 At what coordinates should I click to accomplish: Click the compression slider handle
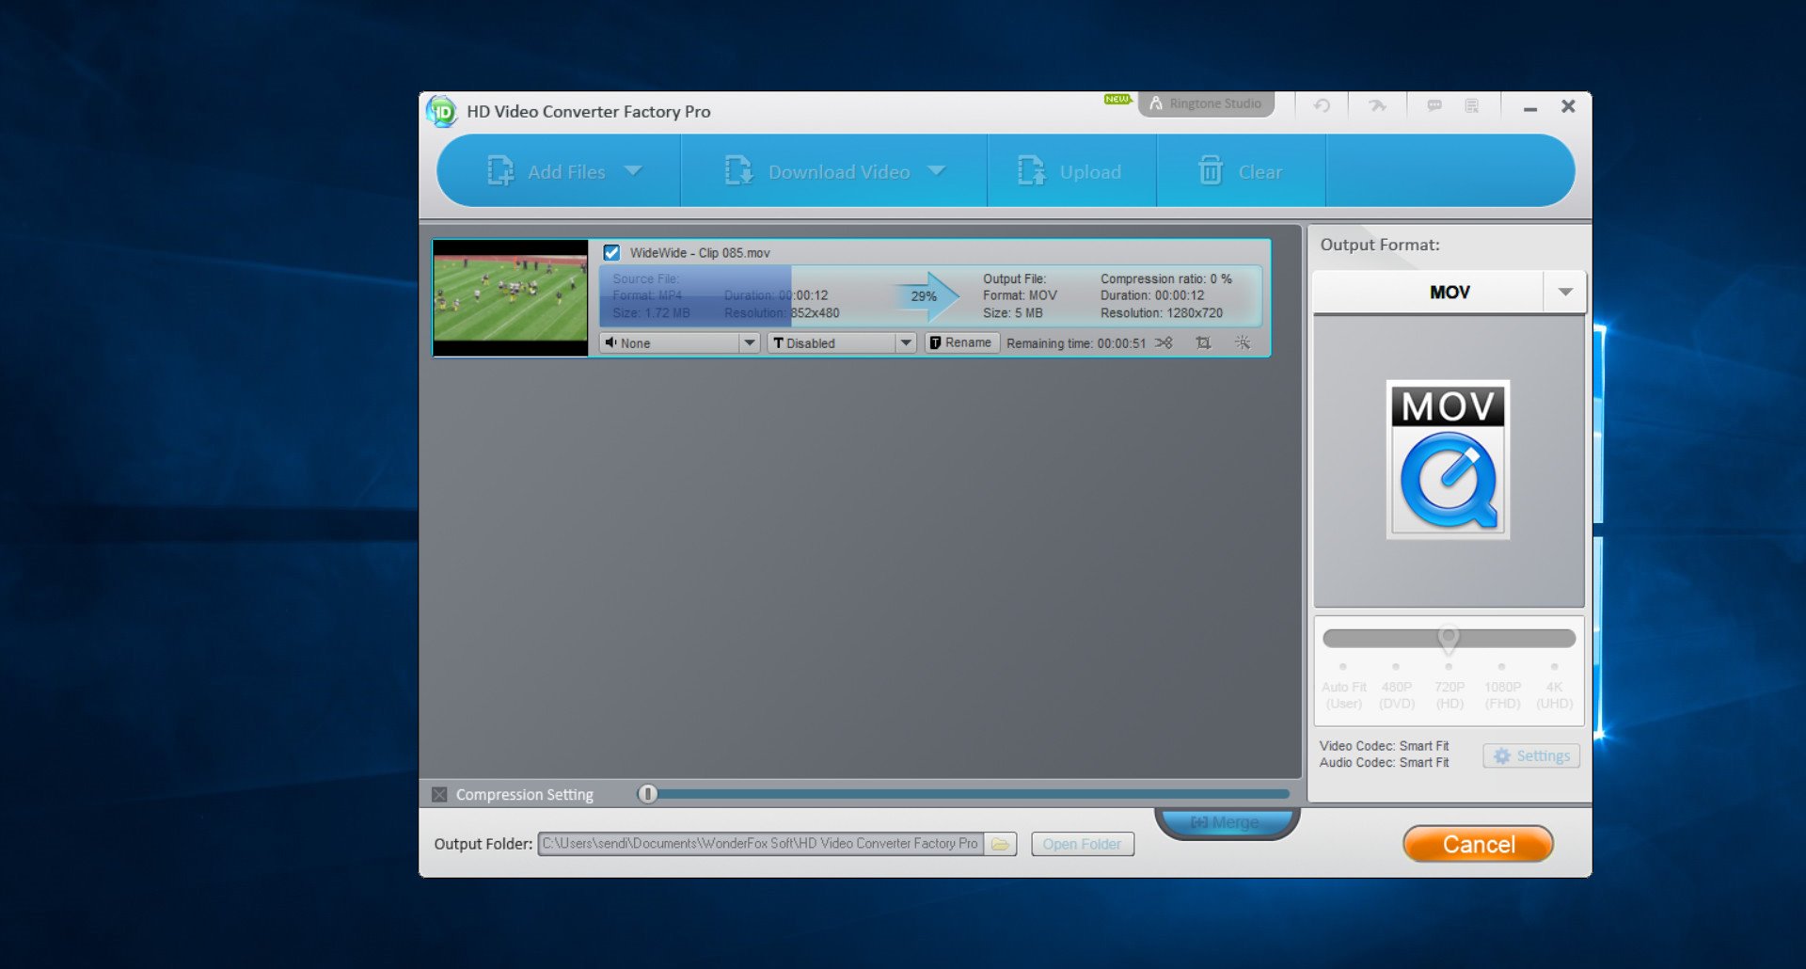647,794
